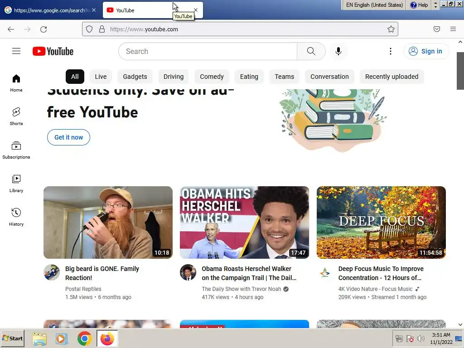The width and height of the screenshot is (464, 348).
Task: Open the Pocket save icon
Action: coord(436,29)
